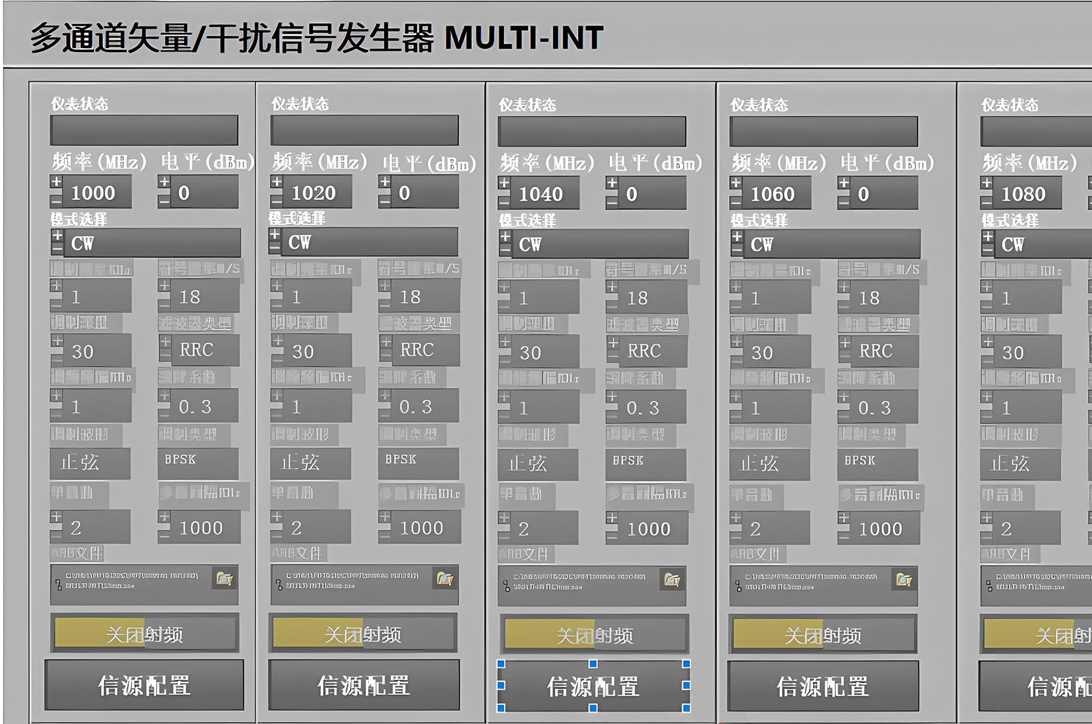Toggle 关闭射频 in the 1000 MHz channel
Image resolution: width=1092 pixels, height=724 pixels.
tap(144, 634)
